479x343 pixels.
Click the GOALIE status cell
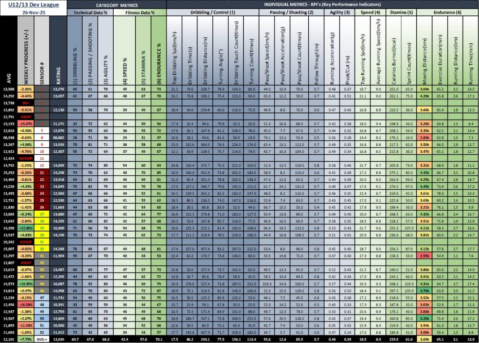[26, 242]
